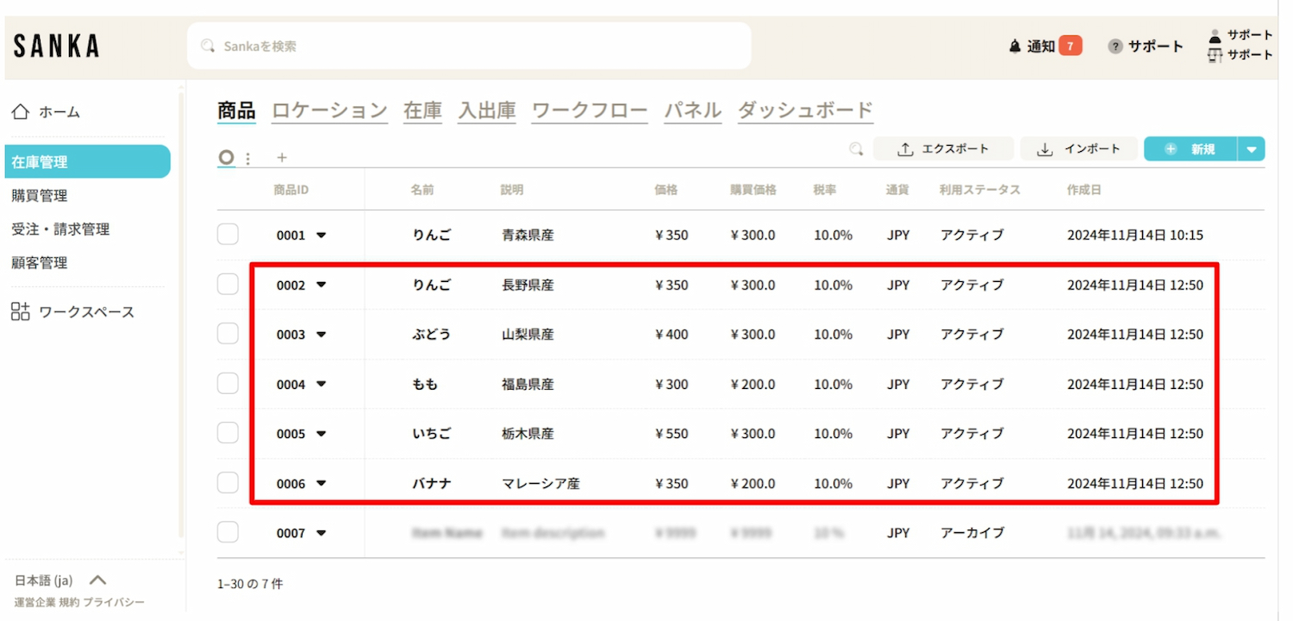Screen dimensions: 1293x621
Task: Click the Home house icon in sidebar
Action: click(x=21, y=112)
